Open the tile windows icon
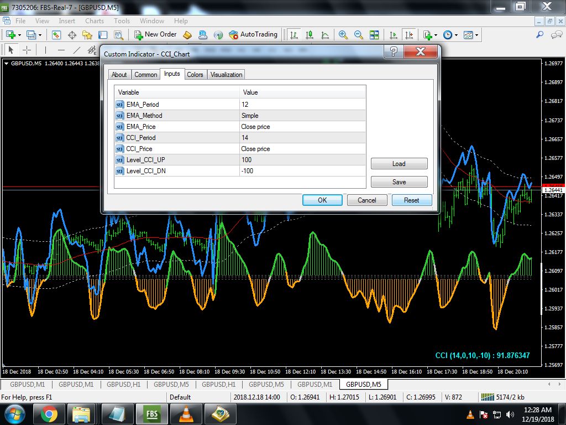Viewport: 566px width, 425px height. click(374, 35)
